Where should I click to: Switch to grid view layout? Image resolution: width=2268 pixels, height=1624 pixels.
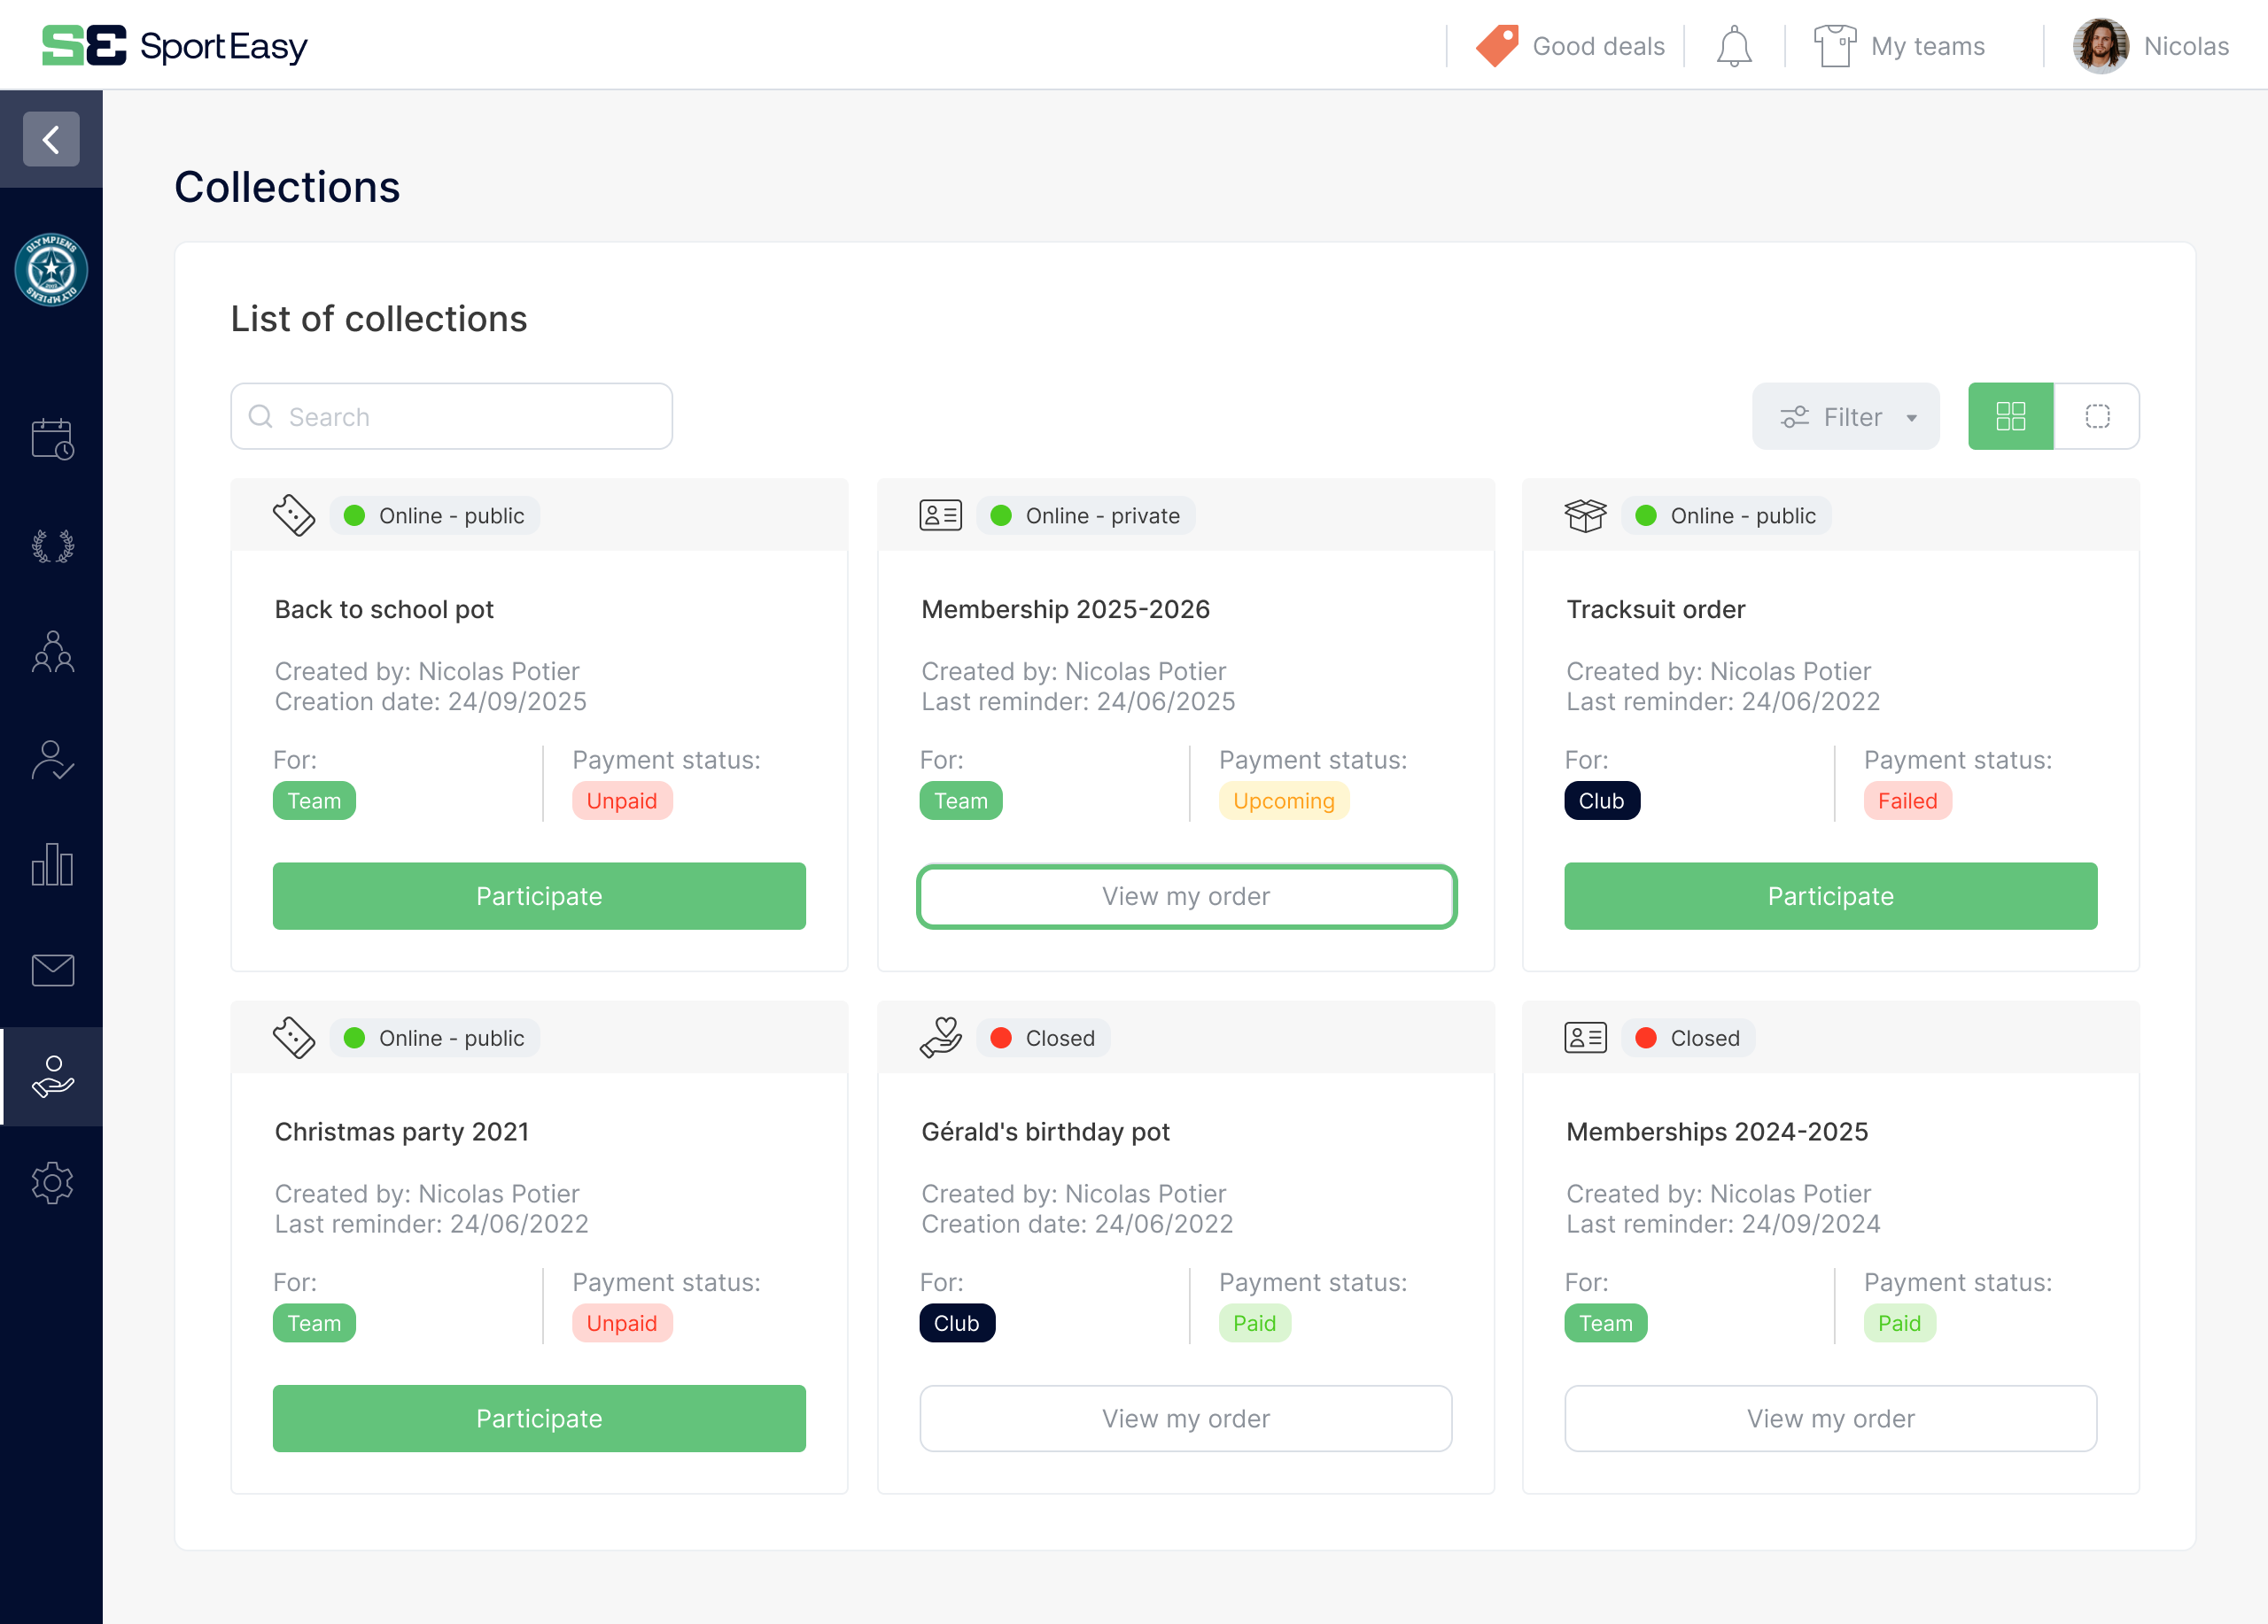(x=2010, y=417)
